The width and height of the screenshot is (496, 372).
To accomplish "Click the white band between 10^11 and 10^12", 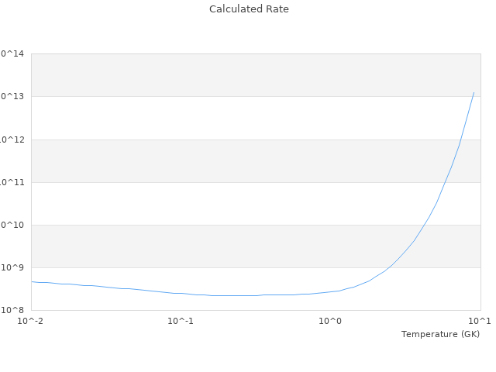I will (256, 160).
